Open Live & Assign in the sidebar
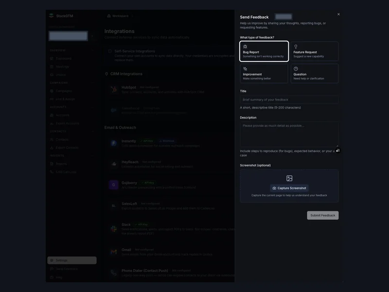Viewport: 389px width, 292px height. (65, 99)
